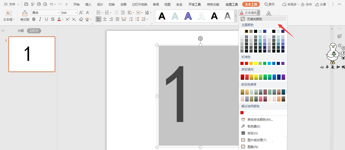345x150 pixels.
Task: Switch to the 动画 tab
Action: point(124,4)
